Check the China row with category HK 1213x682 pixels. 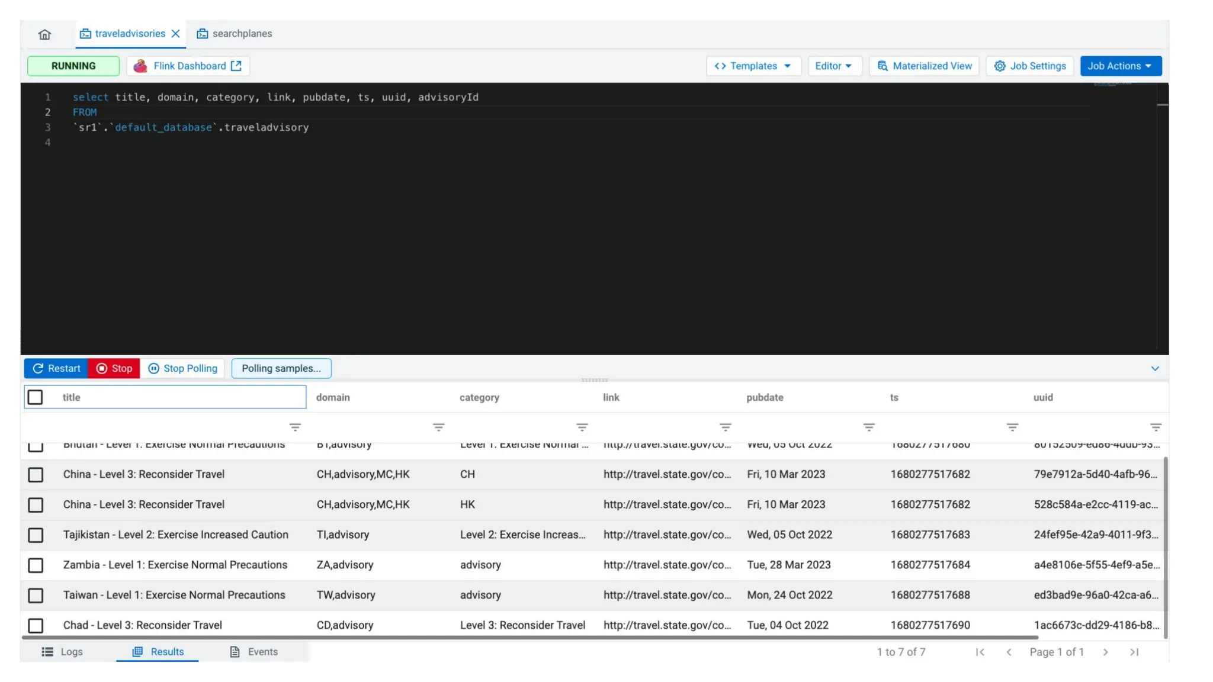pos(36,505)
